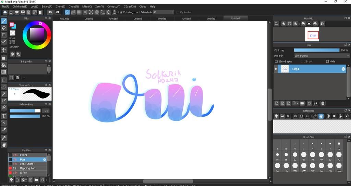
Task: Activate the Hand pan tool
Action: [4, 144]
